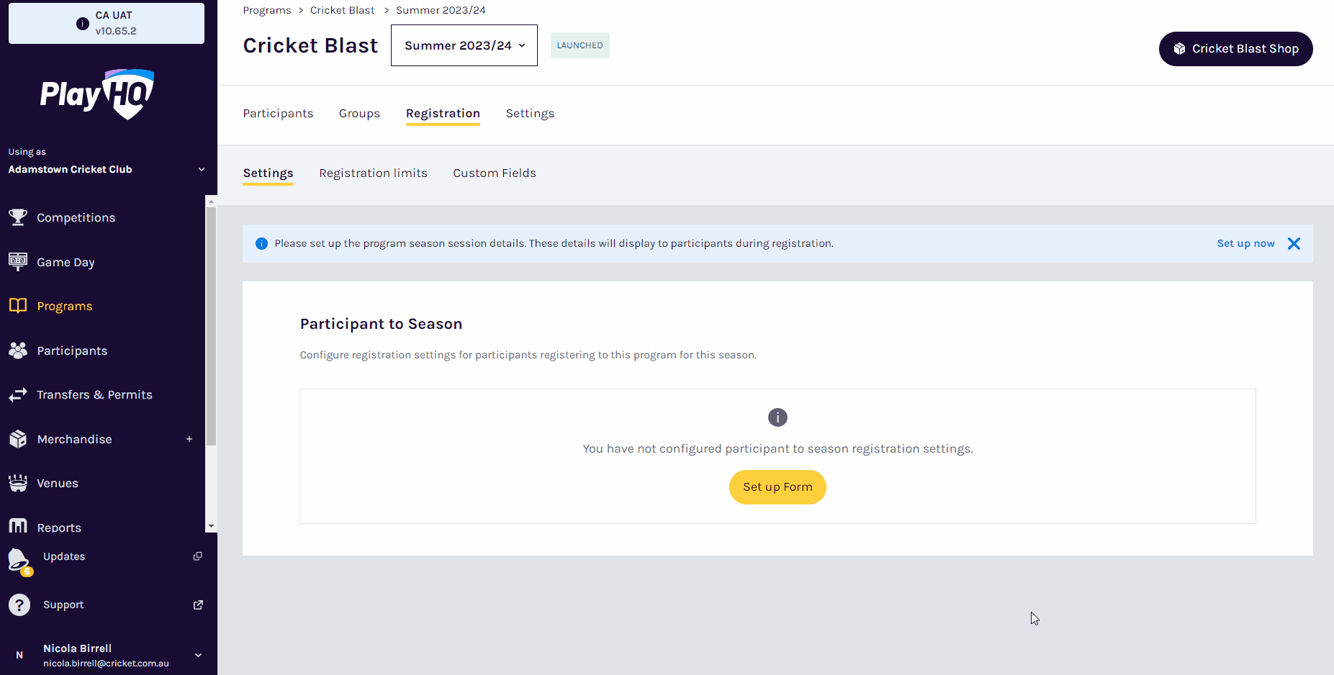Open Competitions in the sidebar
The width and height of the screenshot is (1334, 675).
click(76, 217)
